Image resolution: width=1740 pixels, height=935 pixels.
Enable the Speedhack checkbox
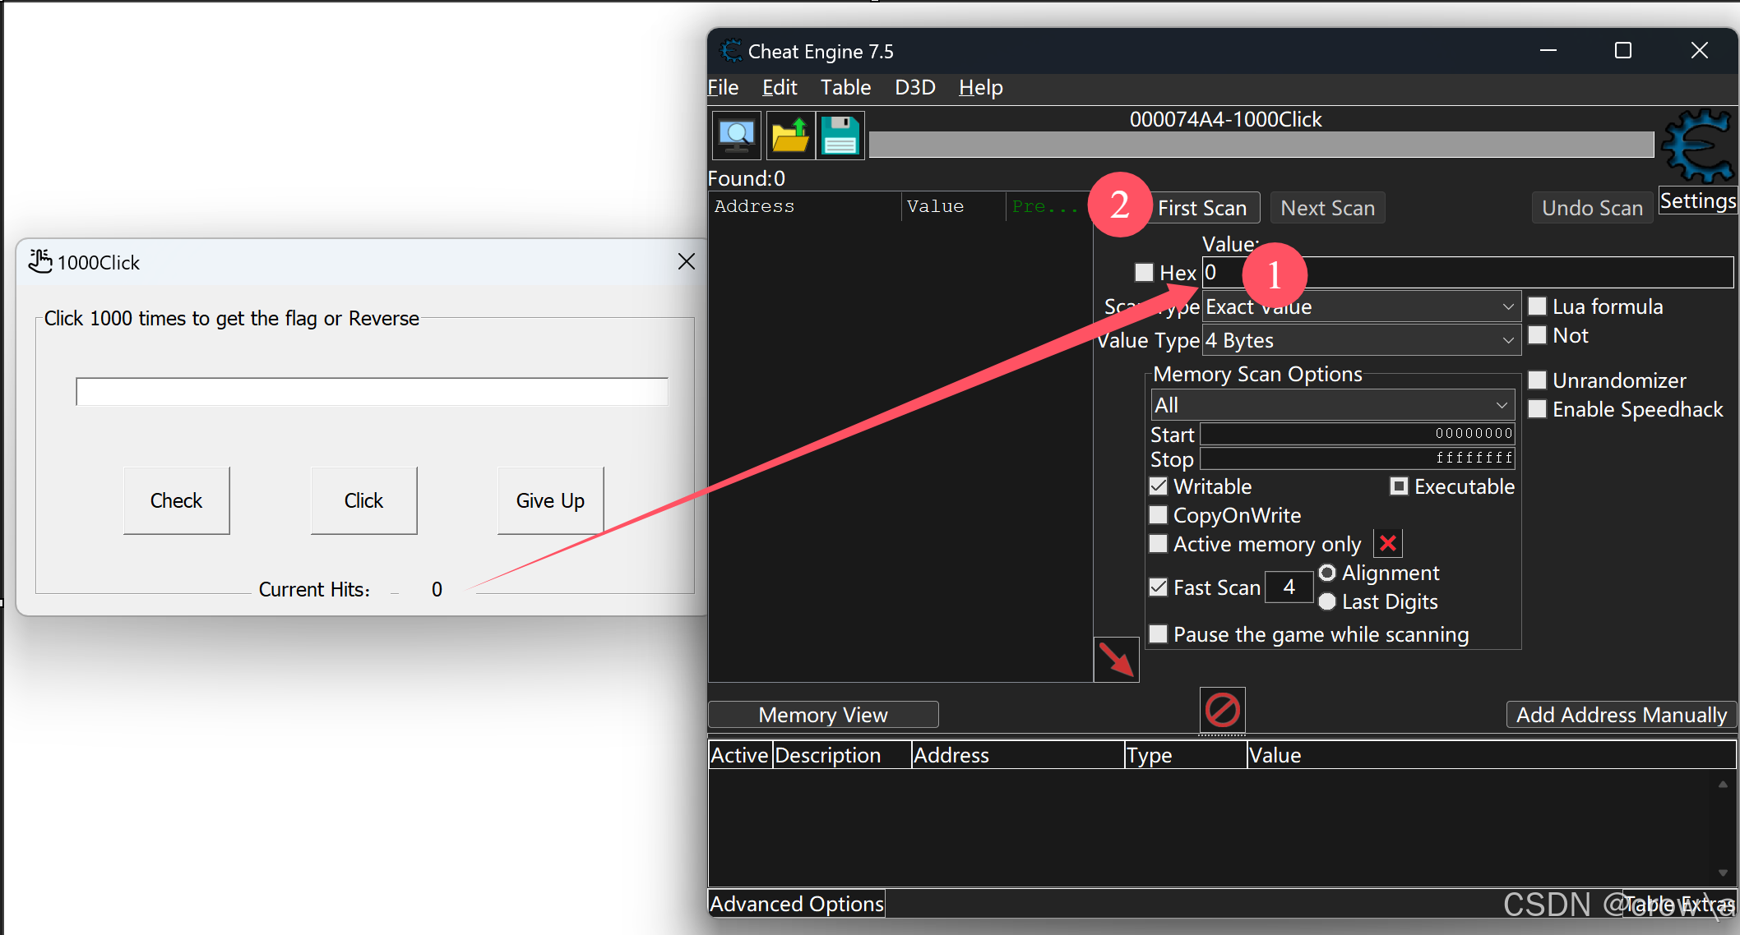(1538, 409)
